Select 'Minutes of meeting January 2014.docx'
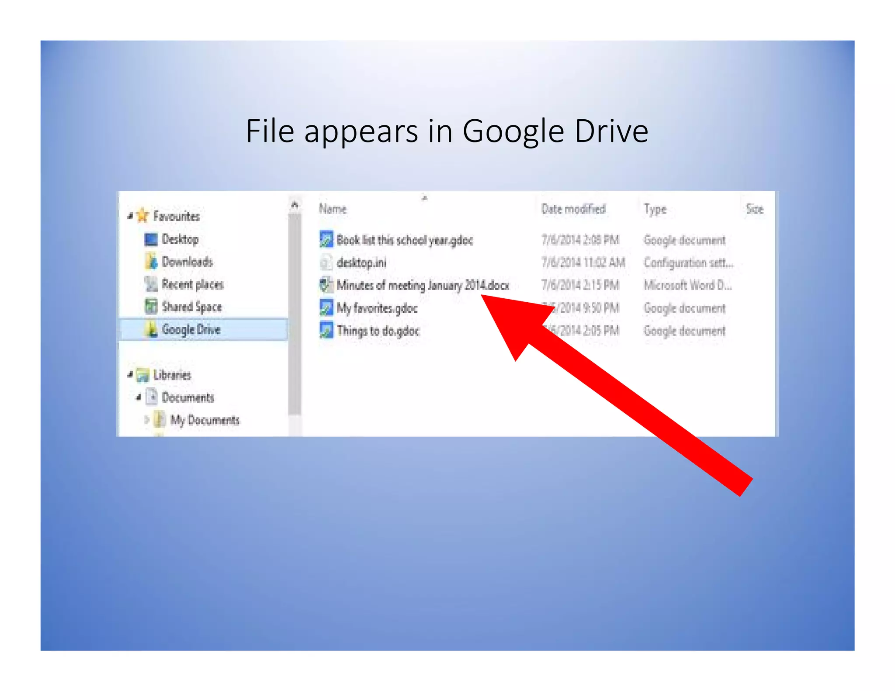895x691 pixels. tap(423, 285)
